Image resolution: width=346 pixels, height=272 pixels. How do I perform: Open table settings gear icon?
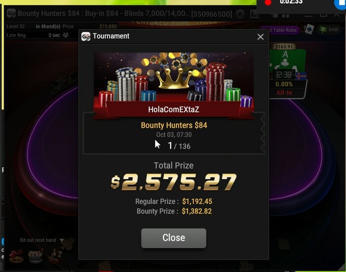(240, 14)
